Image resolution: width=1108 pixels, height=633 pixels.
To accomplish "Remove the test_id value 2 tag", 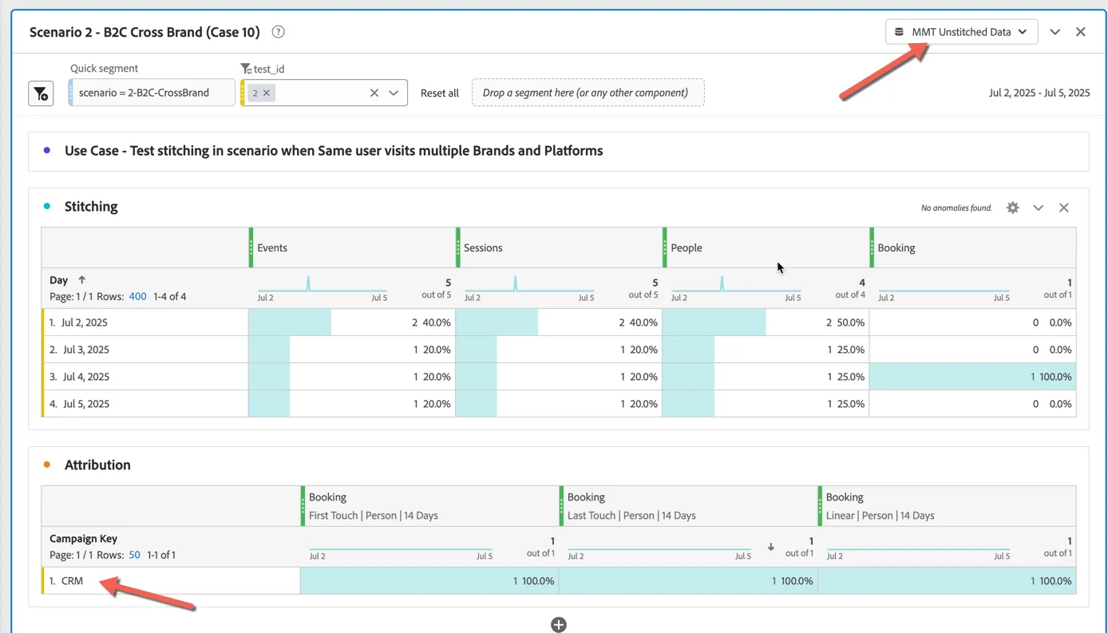I will click(x=267, y=93).
